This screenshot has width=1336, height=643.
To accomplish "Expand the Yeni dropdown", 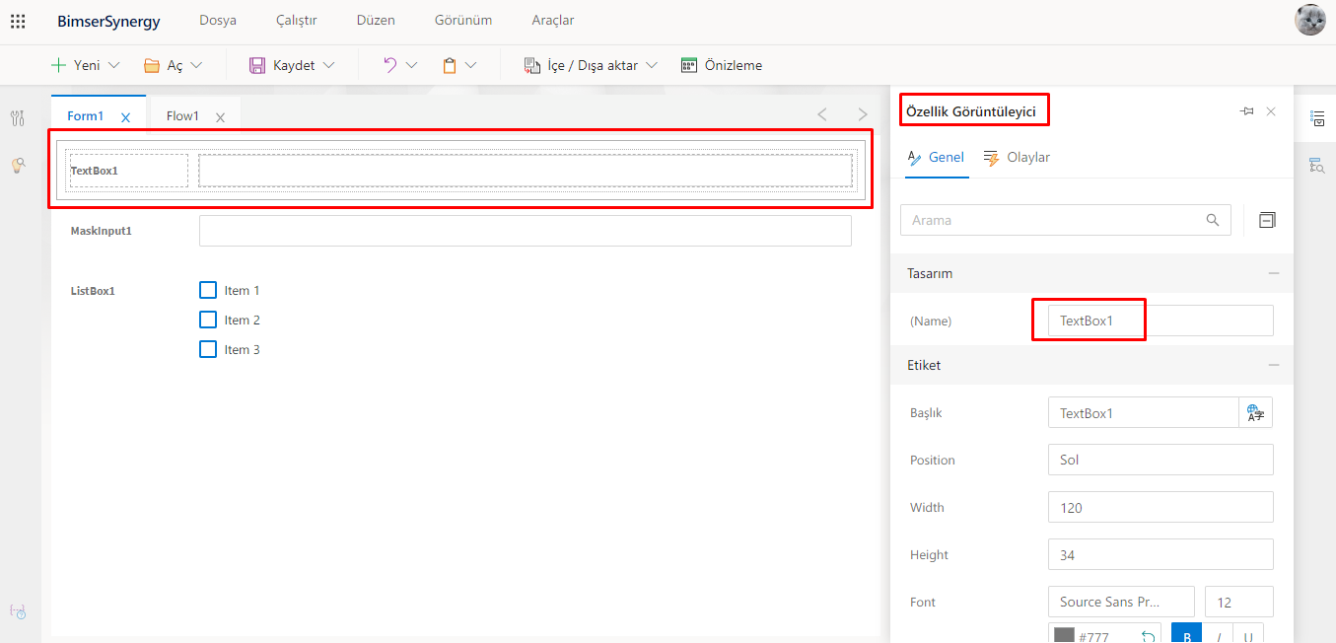I will (x=113, y=65).
